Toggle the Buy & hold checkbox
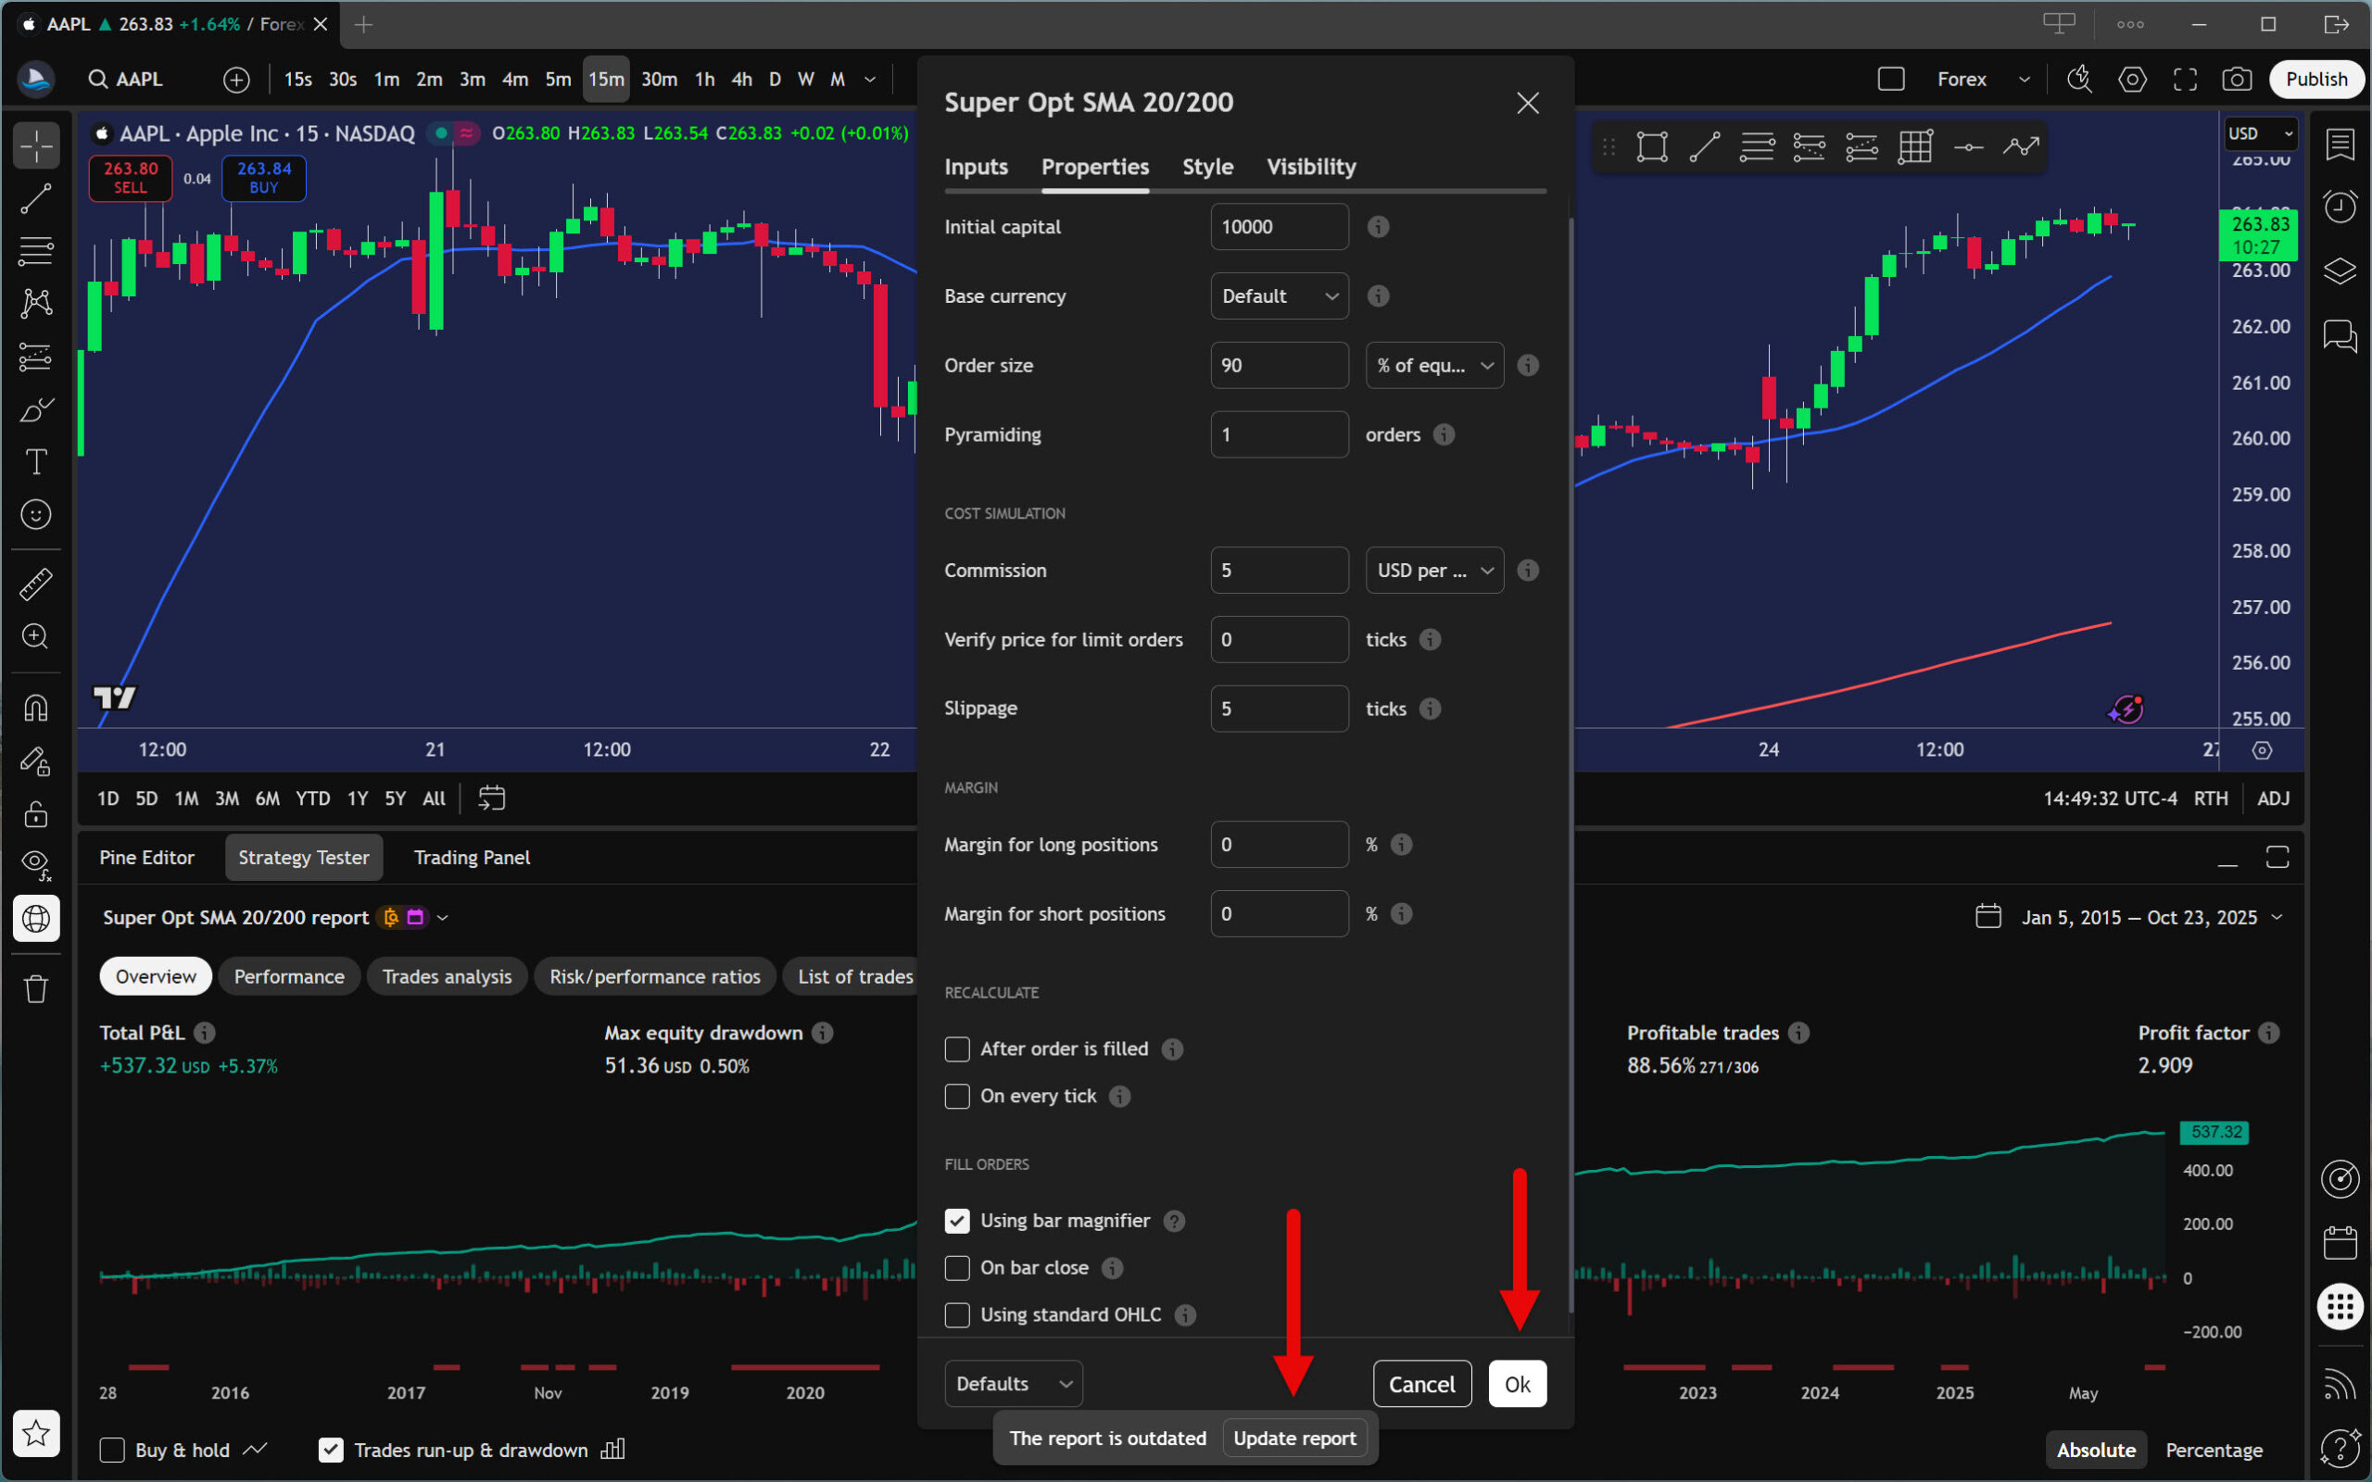 click(113, 1450)
